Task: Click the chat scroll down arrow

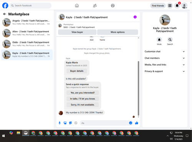Action: click(x=138, y=117)
